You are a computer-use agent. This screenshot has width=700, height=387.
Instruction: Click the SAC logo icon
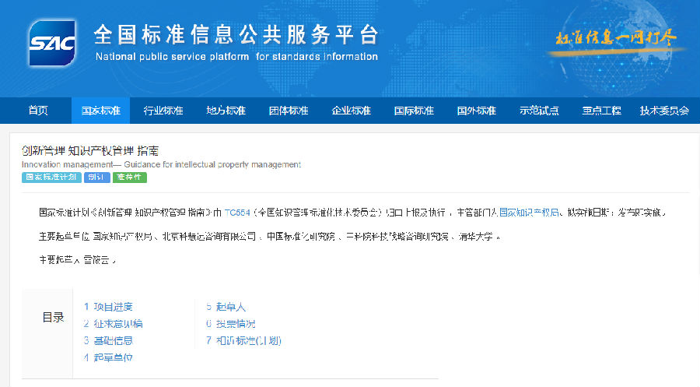click(52, 43)
